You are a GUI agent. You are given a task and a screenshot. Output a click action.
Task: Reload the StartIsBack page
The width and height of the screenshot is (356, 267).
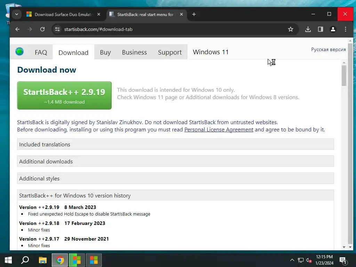pos(42,29)
